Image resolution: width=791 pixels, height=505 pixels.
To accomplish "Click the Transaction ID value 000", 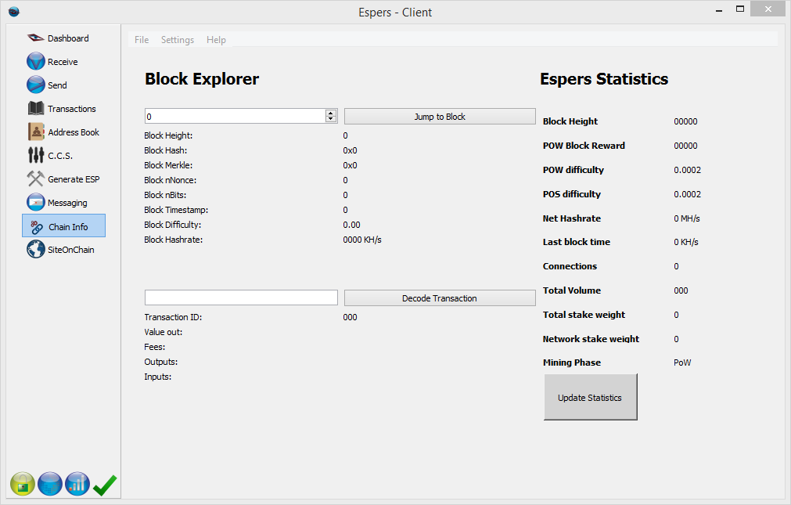I will pyautogui.click(x=350, y=317).
